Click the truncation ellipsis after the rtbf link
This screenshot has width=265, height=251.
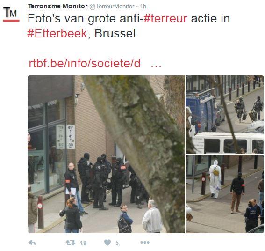156,65
